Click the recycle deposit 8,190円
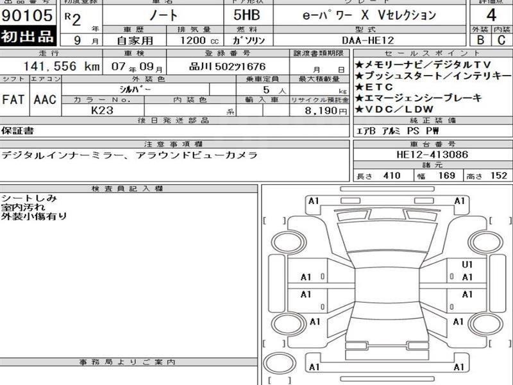Viewport: 513px width, 385px height. [325, 110]
